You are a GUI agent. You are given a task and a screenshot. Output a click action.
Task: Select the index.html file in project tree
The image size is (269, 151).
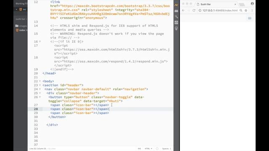[21, 30]
